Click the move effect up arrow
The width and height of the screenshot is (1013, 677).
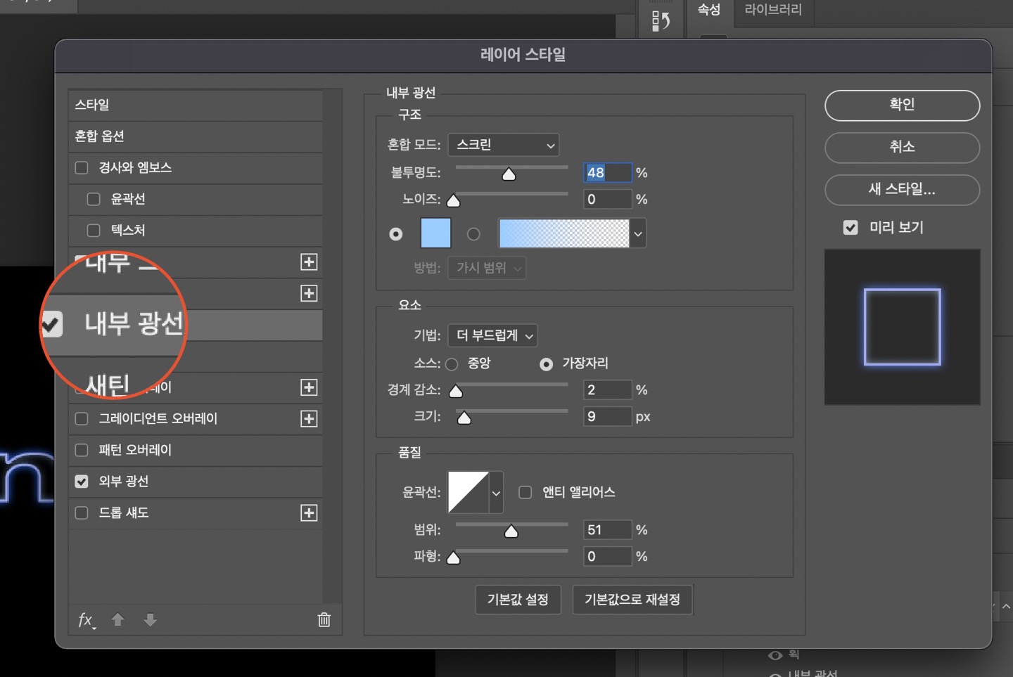tap(118, 619)
